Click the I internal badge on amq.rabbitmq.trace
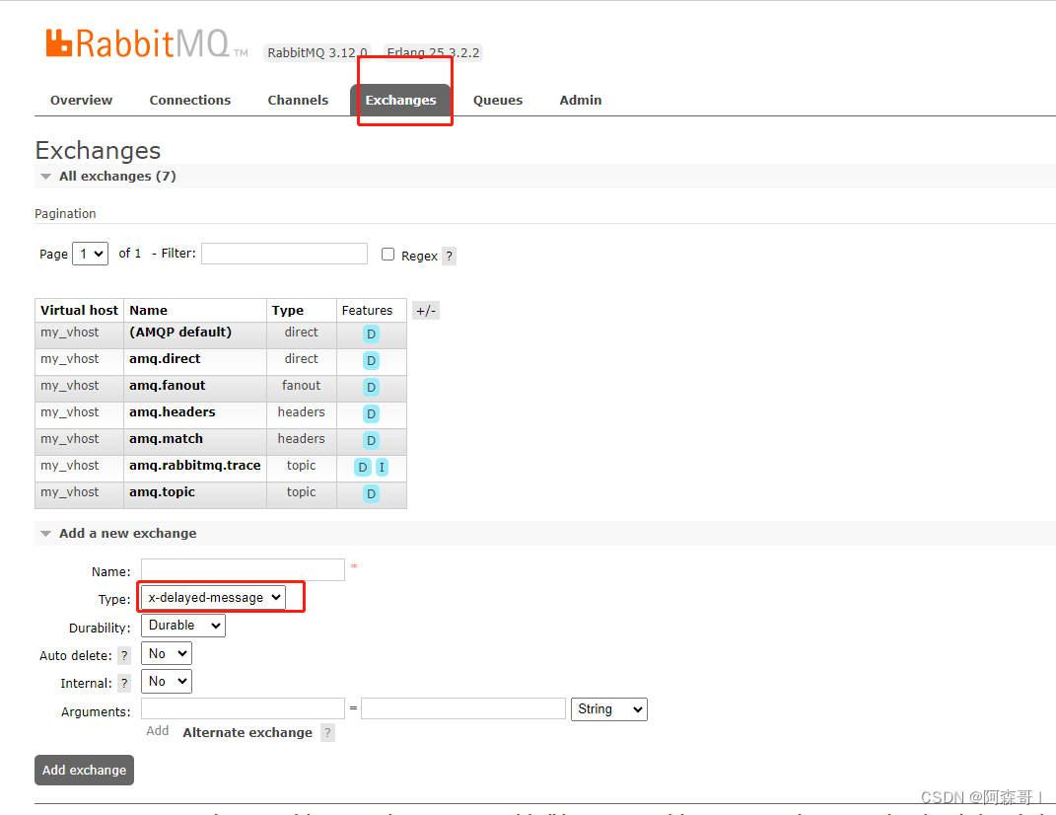The image size is (1056, 815). coord(382,466)
